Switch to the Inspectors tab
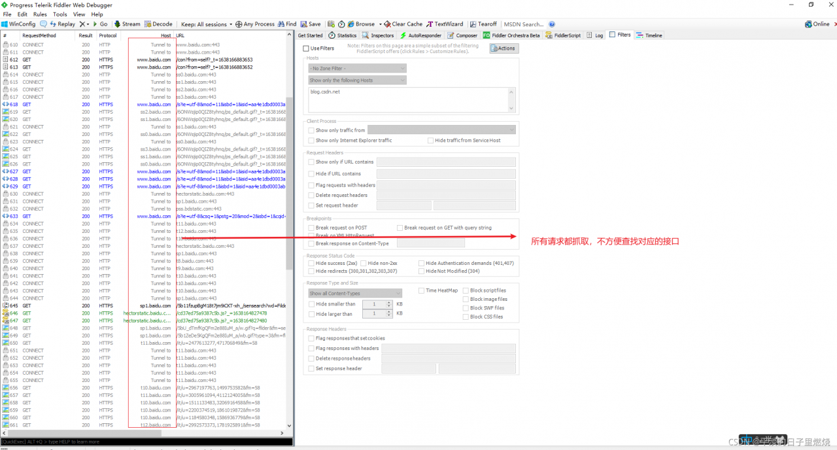The image size is (837, 450). click(378, 35)
